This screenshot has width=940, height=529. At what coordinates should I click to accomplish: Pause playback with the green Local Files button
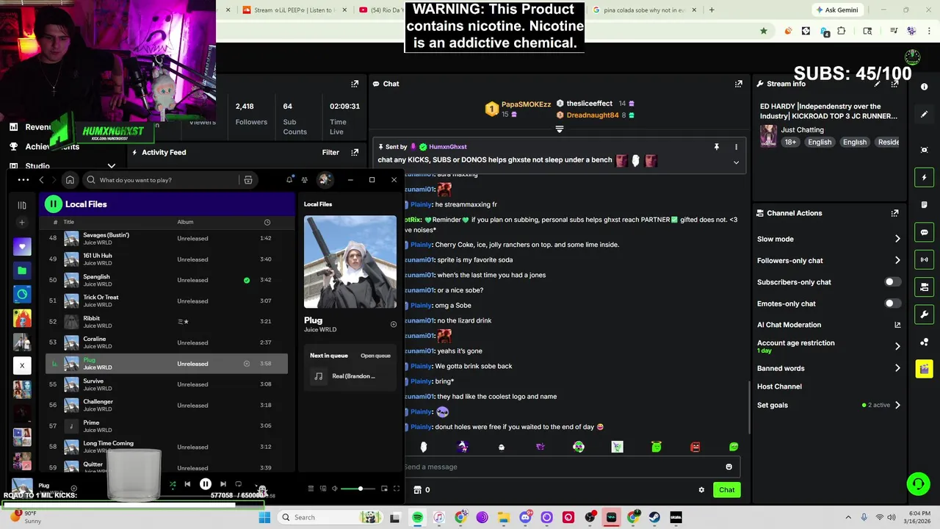pyautogui.click(x=53, y=204)
